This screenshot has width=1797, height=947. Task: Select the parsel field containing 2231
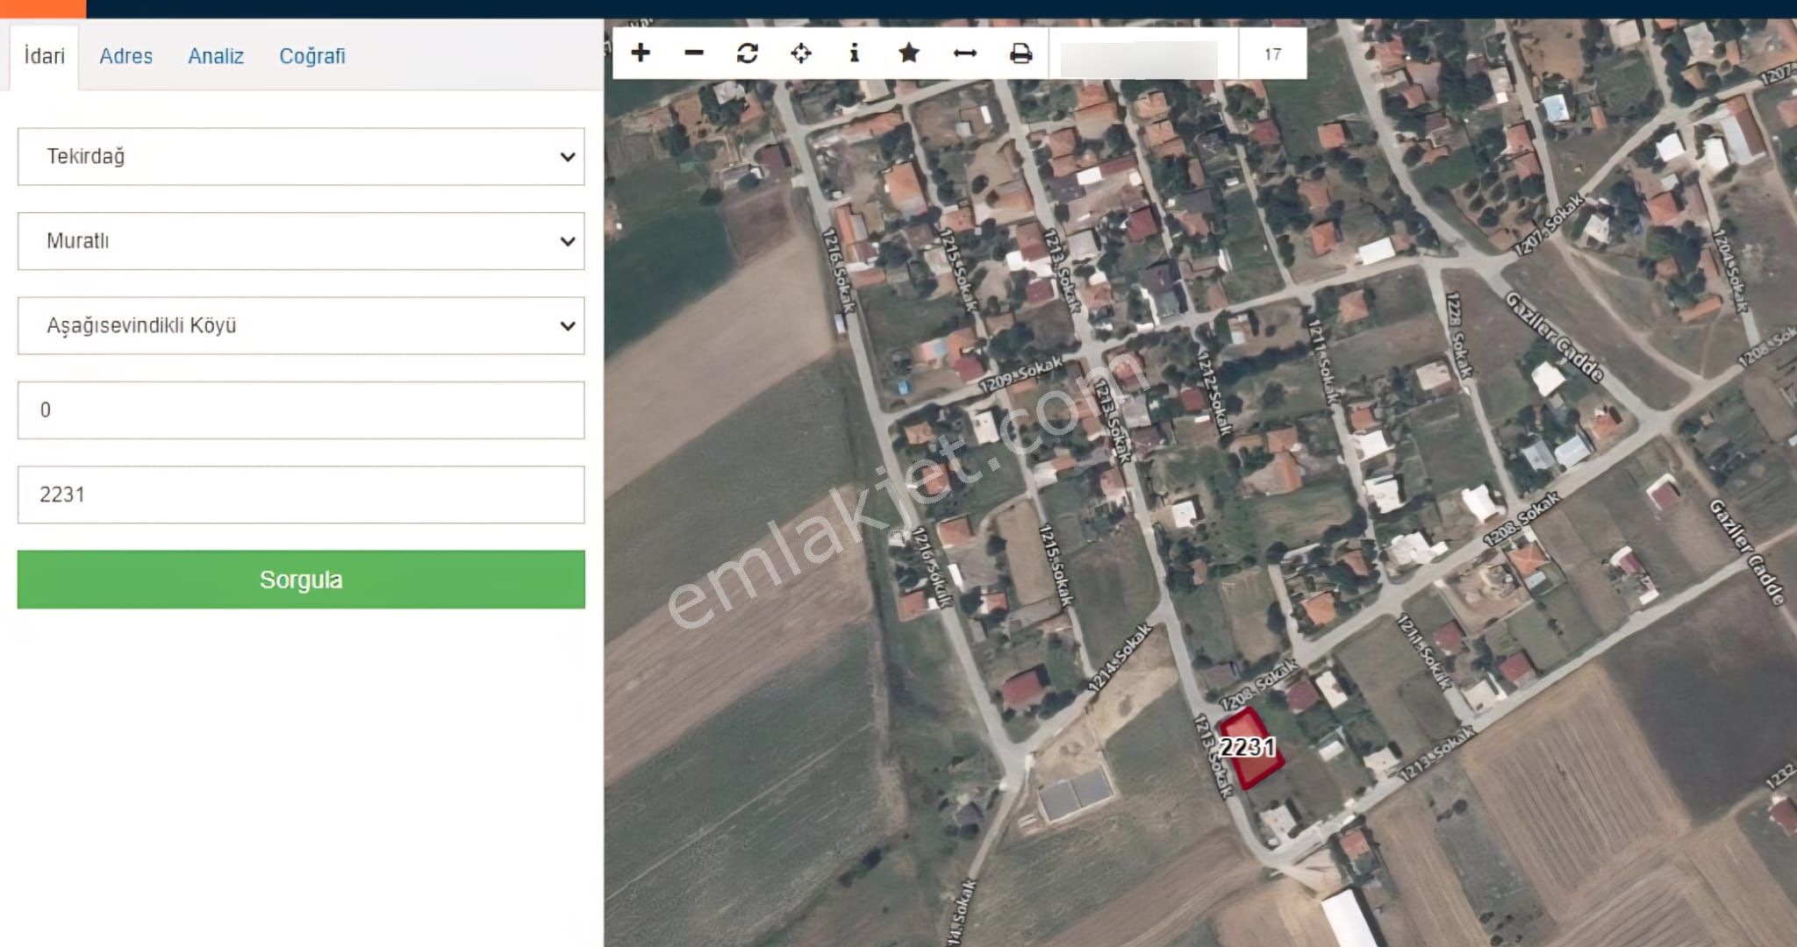pyautogui.click(x=300, y=494)
